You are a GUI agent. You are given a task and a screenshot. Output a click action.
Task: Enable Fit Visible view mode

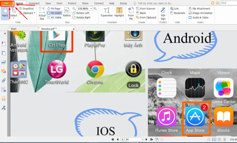tap(55, 18)
